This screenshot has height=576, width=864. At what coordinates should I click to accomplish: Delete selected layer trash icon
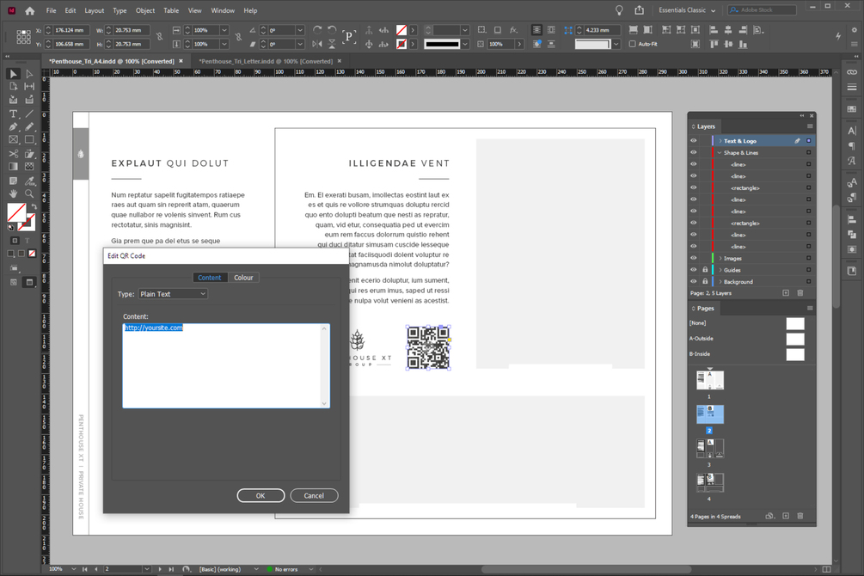tap(800, 293)
